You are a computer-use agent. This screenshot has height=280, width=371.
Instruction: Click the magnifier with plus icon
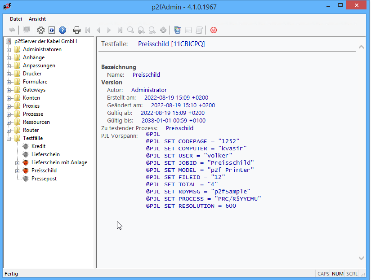(141, 30)
